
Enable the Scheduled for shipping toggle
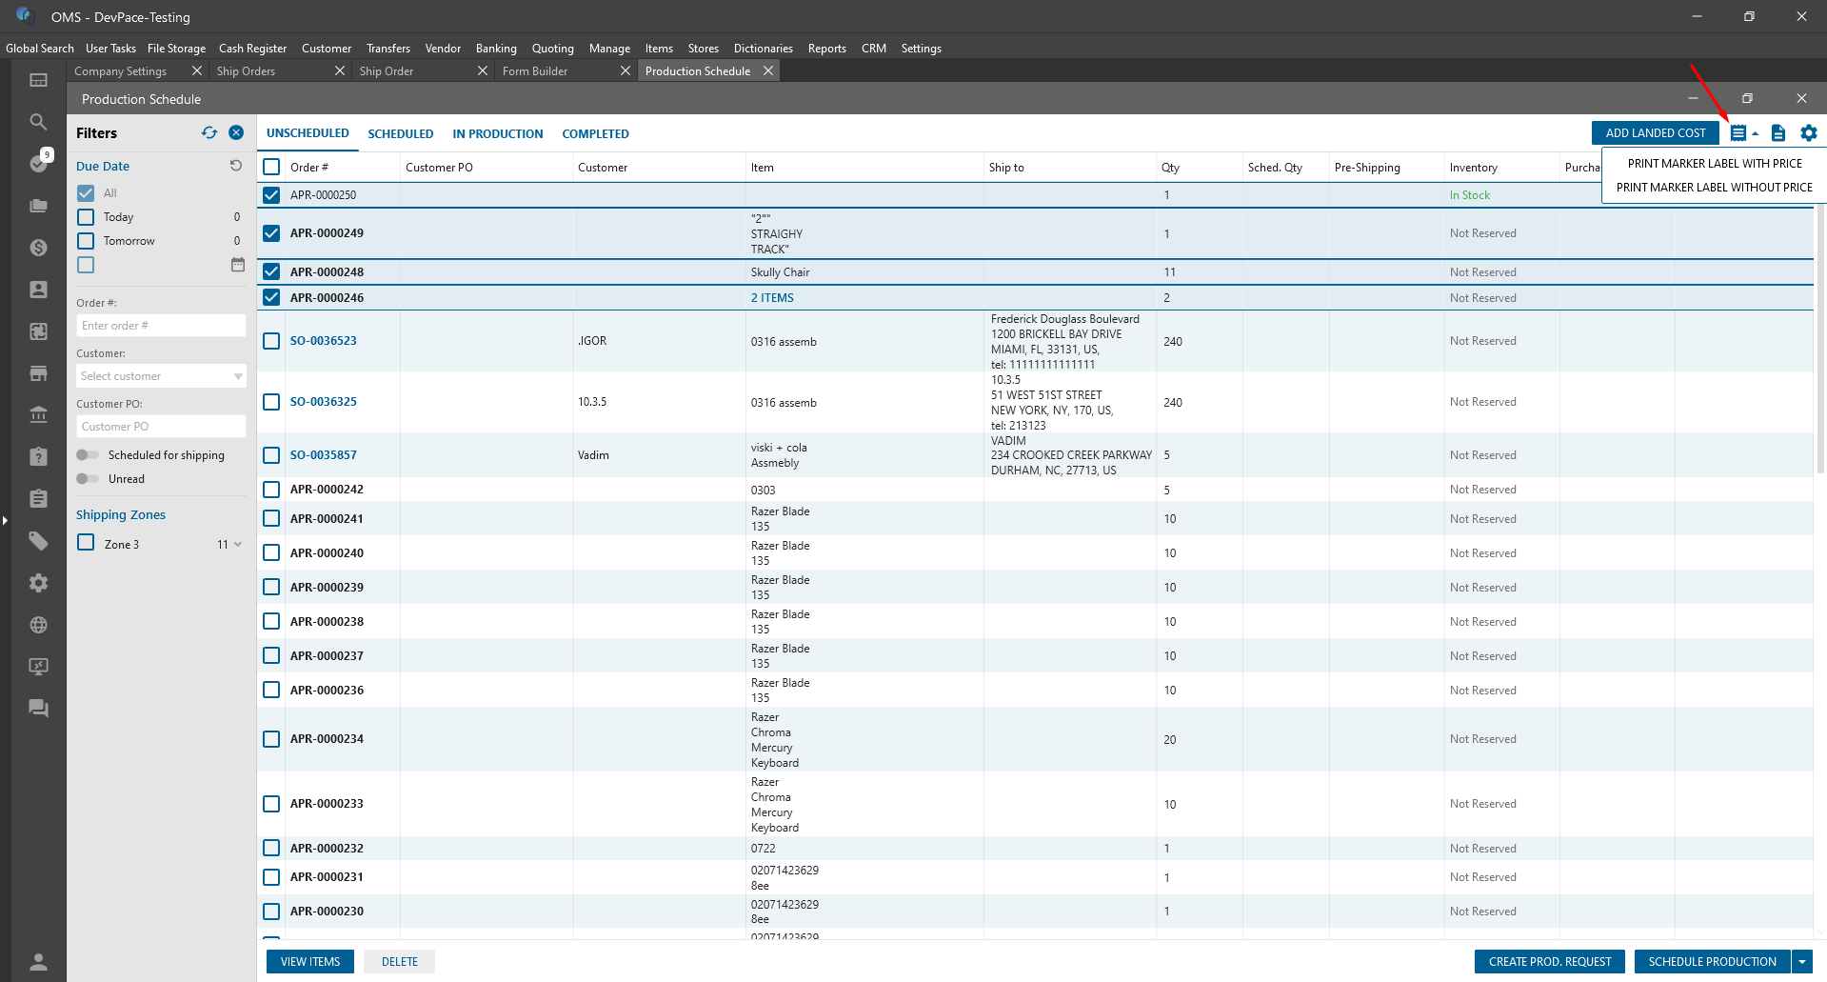88,455
